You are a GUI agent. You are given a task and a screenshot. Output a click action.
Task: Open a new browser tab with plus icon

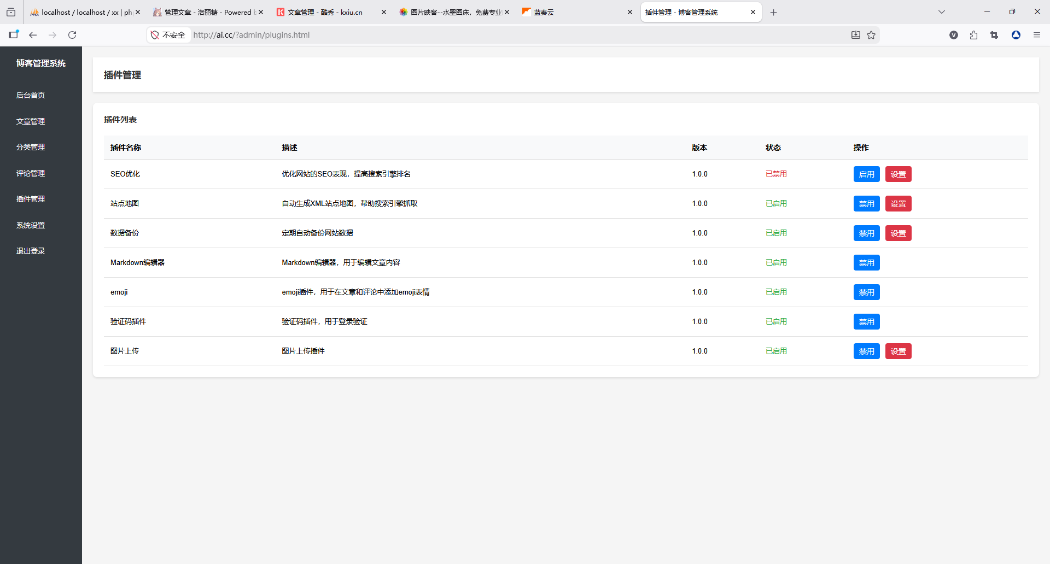[x=773, y=12]
